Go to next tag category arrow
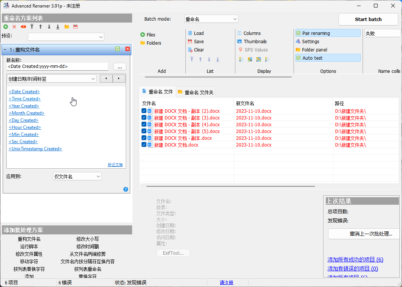402x287 pixels. (119, 79)
